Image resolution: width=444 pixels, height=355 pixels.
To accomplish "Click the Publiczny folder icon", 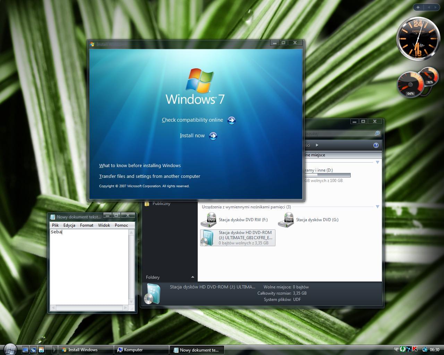I will 147,204.
